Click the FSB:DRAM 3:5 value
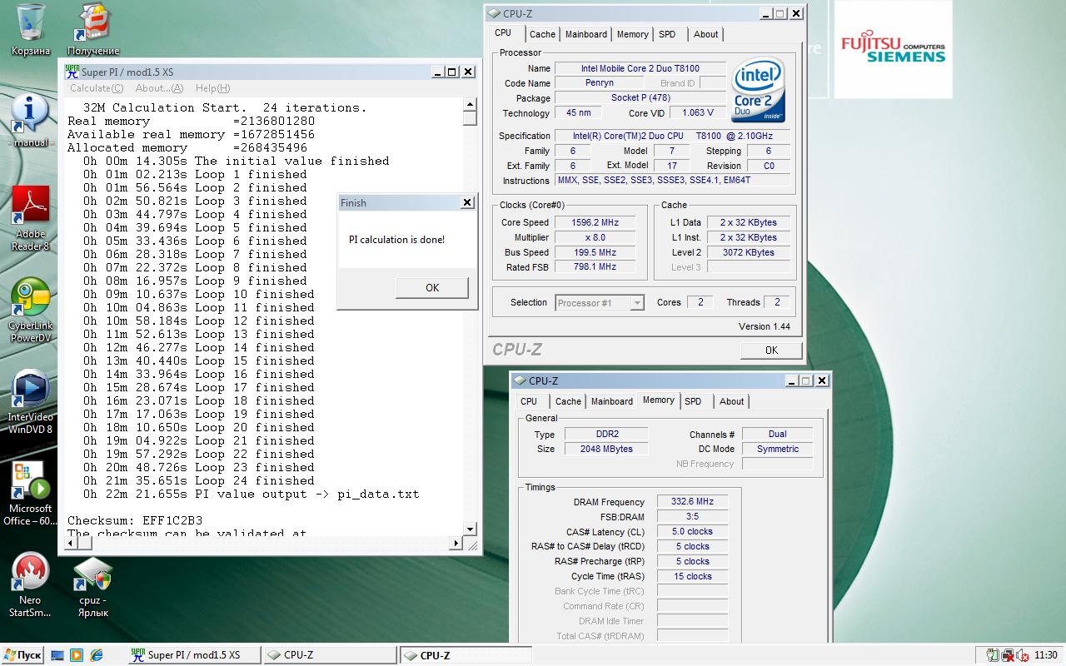1066x666 pixels. click(x=692, y=516)
